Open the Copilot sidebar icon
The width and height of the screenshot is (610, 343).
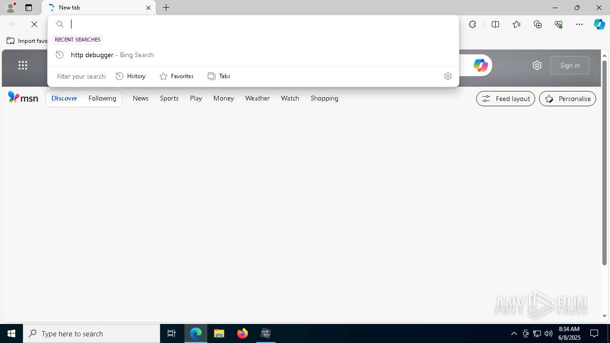pos(599,24)
